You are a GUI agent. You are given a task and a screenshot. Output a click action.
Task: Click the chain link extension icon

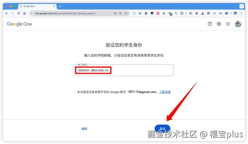pyautogui.click(x=220, y=13)
